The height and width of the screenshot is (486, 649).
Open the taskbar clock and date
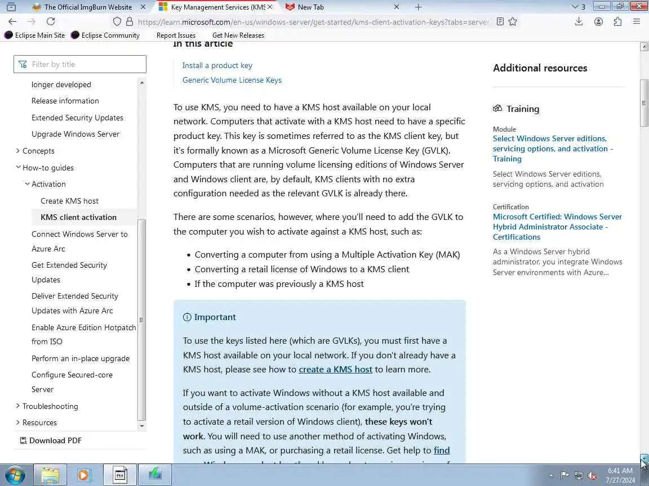point(620,475)
